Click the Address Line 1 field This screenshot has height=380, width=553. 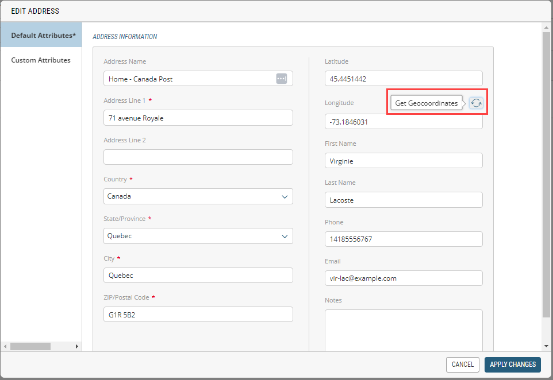pos(198,118)
